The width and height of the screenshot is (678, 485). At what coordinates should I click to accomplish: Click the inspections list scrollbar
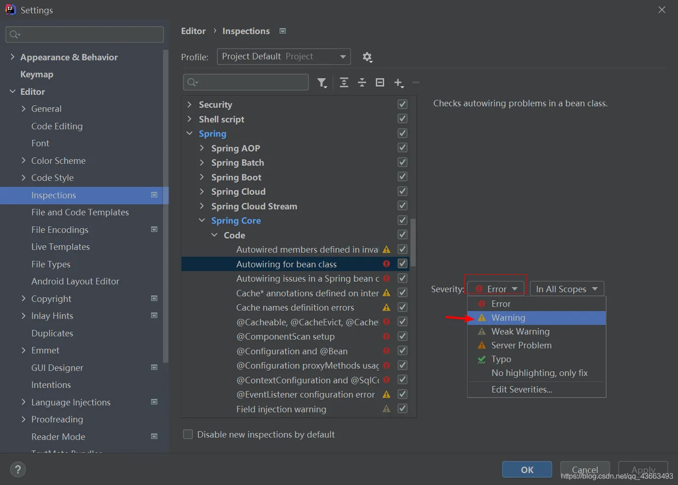tap(413, 242)
